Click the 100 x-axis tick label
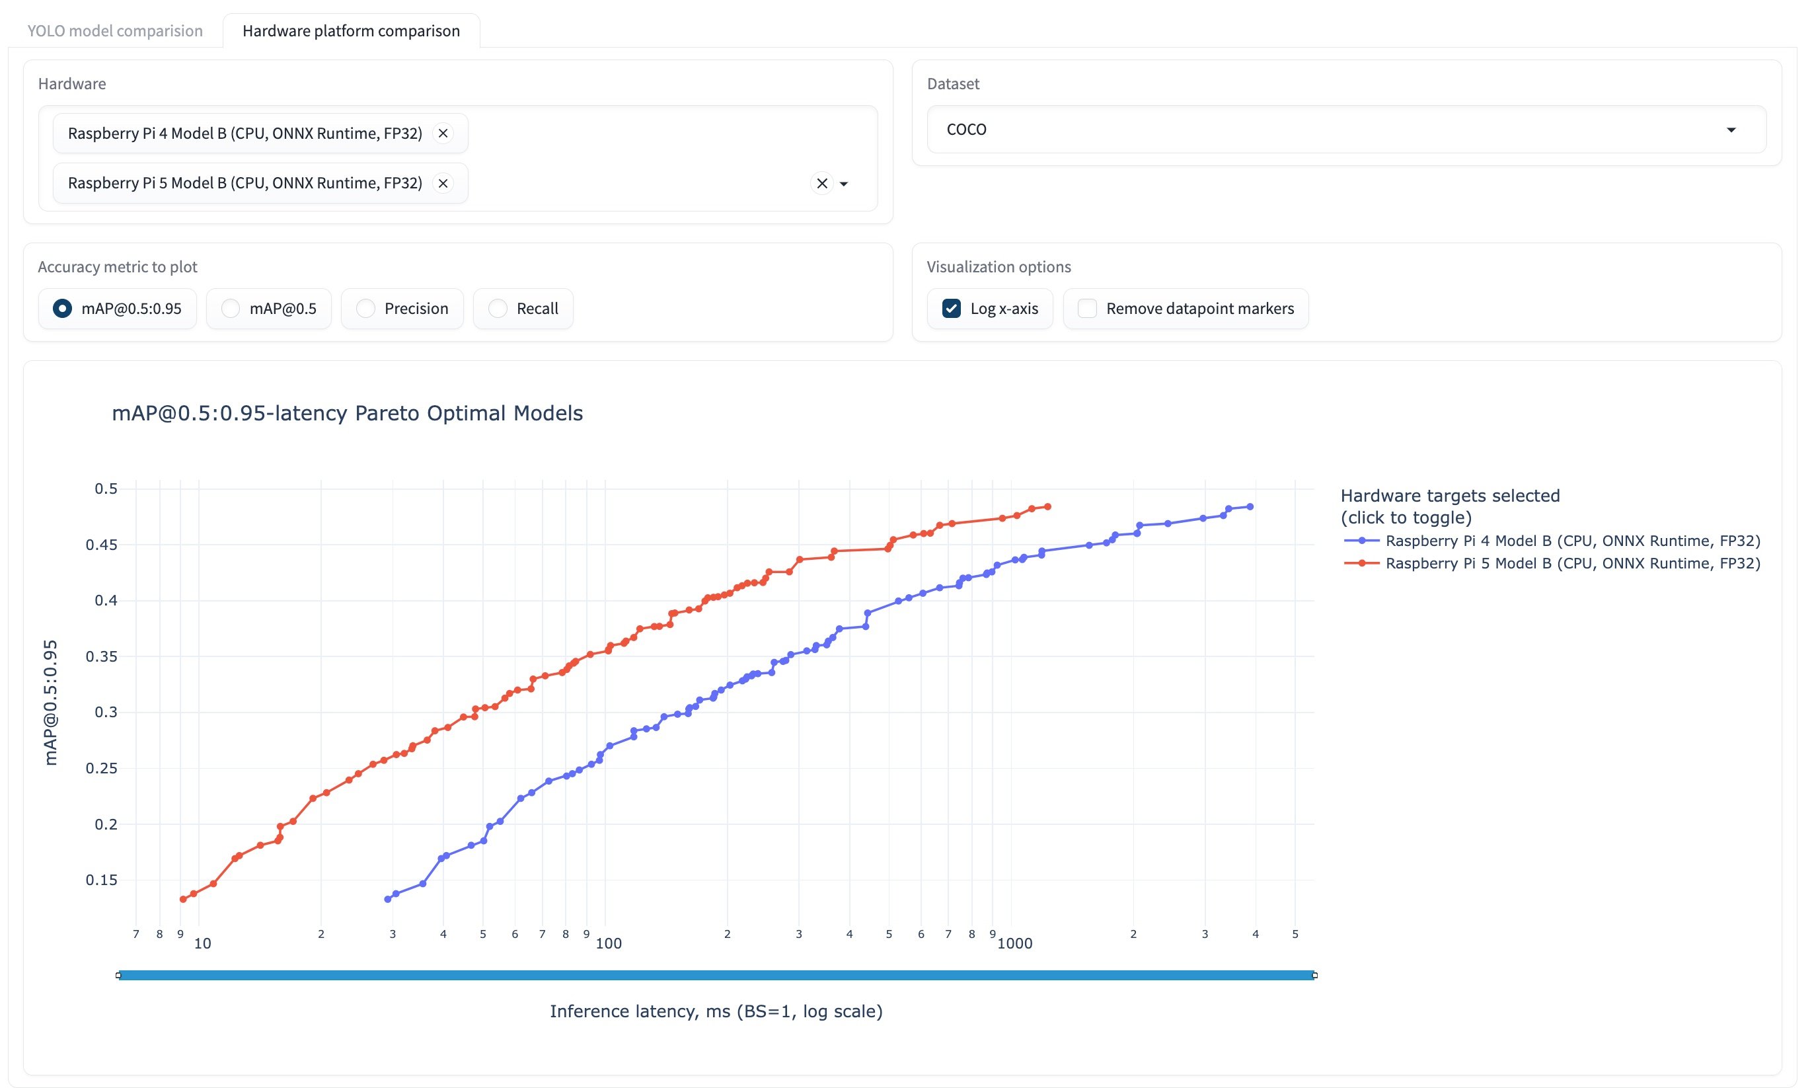The height and width of the screenshot is (1088, 1812). 609,943
